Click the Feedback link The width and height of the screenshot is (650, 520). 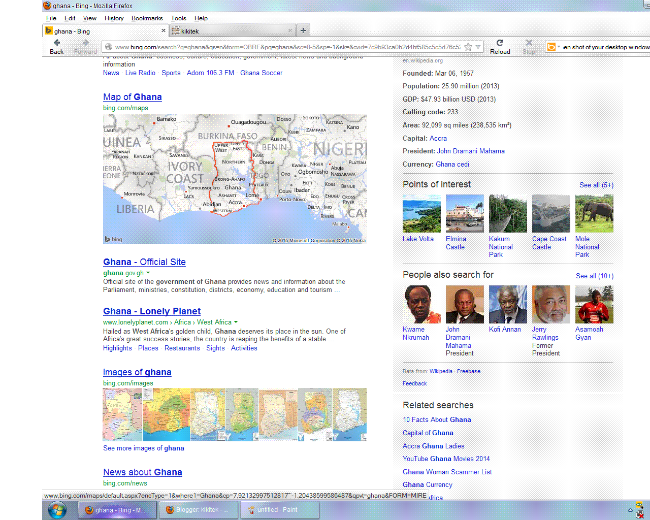(x=415, y=384)
